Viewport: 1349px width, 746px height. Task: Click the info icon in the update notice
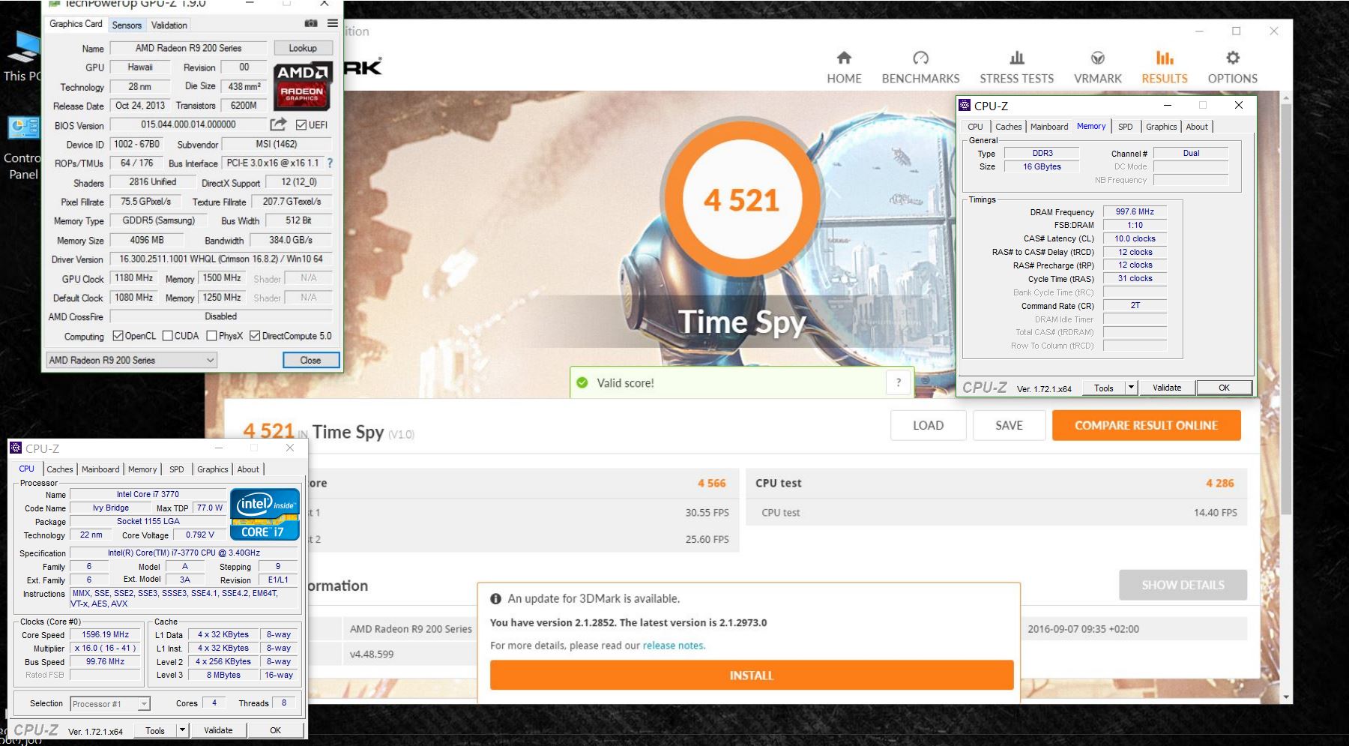coord(495,598)
